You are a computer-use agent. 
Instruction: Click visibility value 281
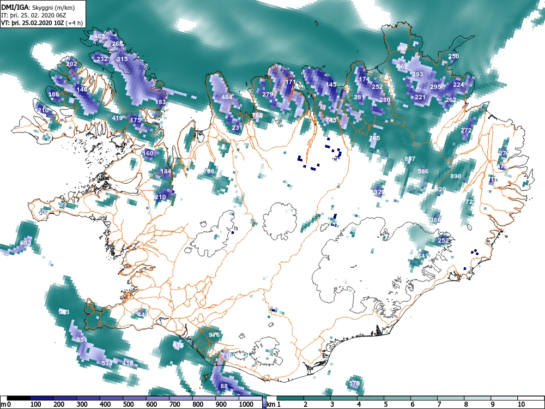[x=359, y=97]
